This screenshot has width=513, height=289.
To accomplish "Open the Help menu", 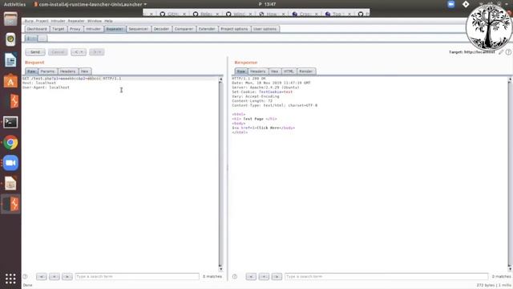I will [108, 21].
